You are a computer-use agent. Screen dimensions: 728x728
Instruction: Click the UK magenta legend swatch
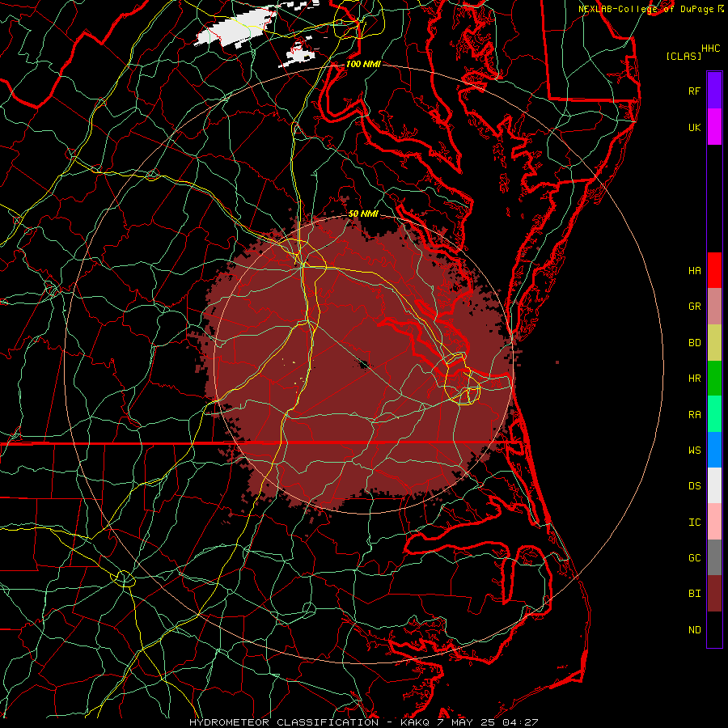pyautogui.click(x=714, y=127)
